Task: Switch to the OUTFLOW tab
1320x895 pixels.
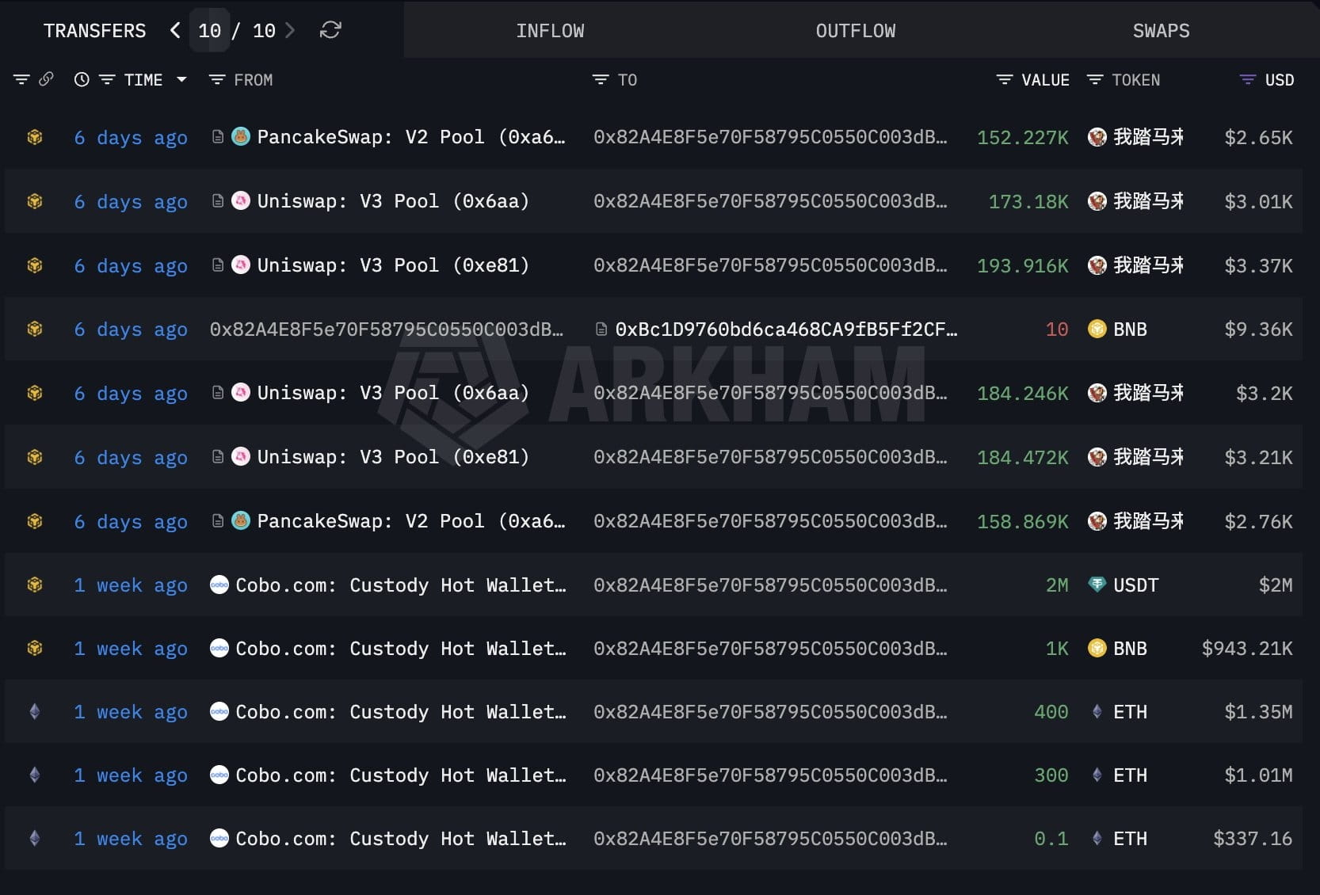Action: pos(856,31)
